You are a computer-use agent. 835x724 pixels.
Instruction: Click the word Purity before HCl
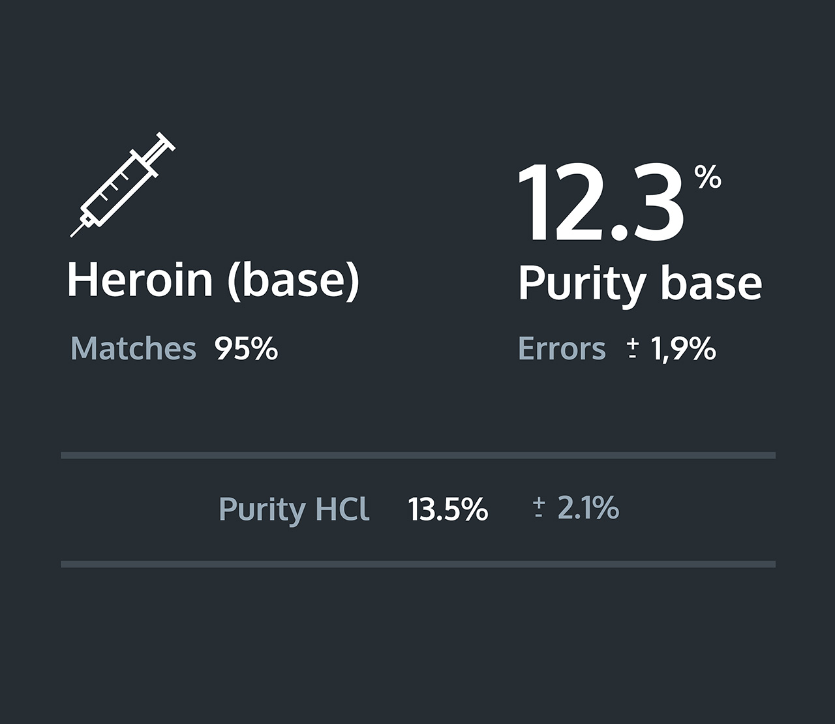pos(262,509)
